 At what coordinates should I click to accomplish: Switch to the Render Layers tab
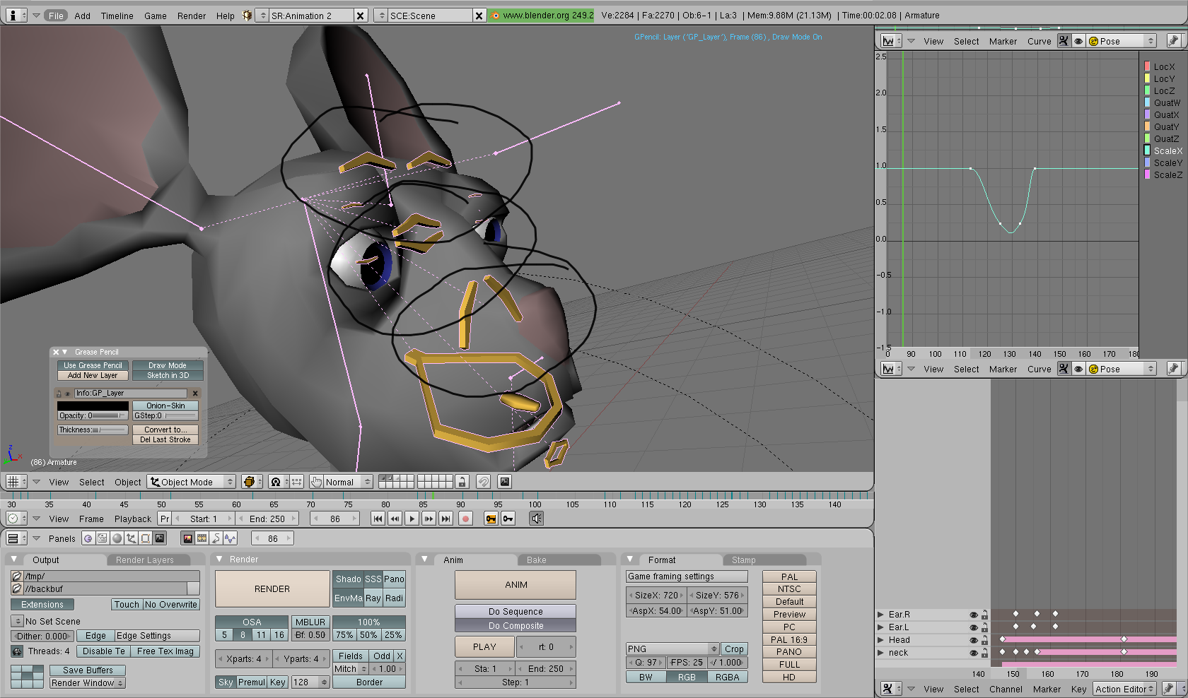[144, 560]
